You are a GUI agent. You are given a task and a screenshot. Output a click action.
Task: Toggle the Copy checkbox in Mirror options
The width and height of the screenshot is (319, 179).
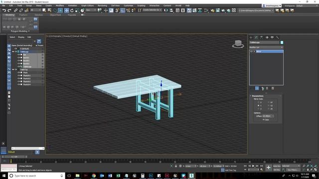pos(264,120)
